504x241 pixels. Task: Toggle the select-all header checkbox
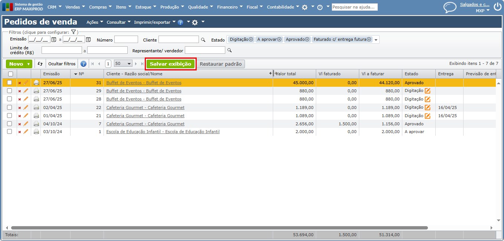(x=10, y=74)
